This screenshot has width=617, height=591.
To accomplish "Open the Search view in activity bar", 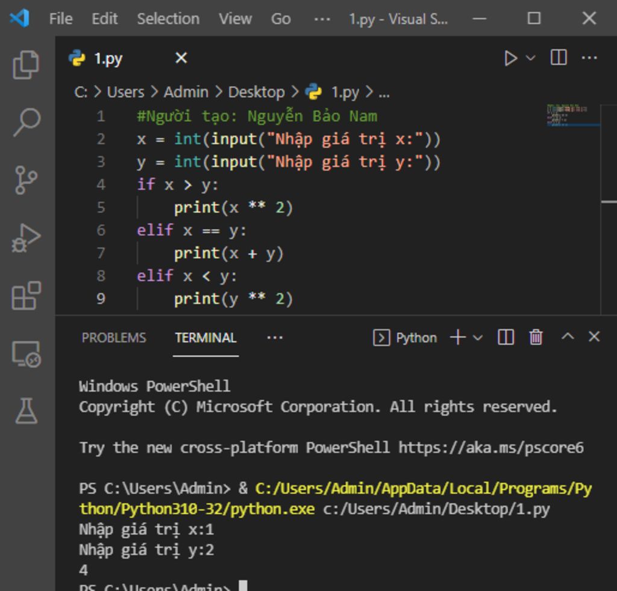I will [26, 122].
